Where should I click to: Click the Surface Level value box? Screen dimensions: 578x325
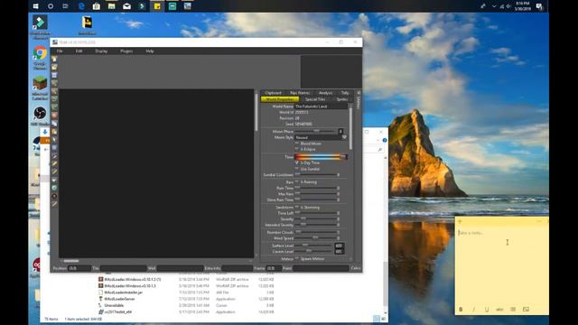tap(340, 246)
